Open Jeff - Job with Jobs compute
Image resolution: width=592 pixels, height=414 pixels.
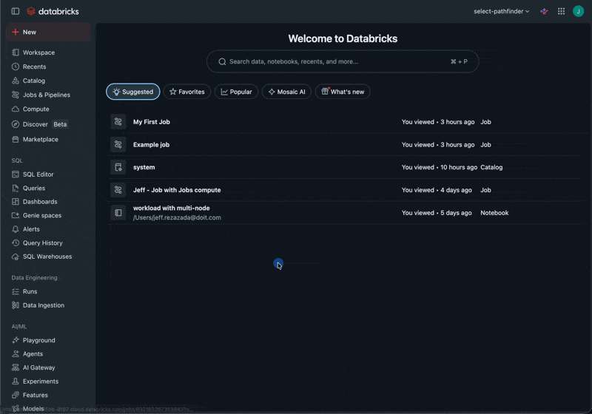(x=344, y=190)
